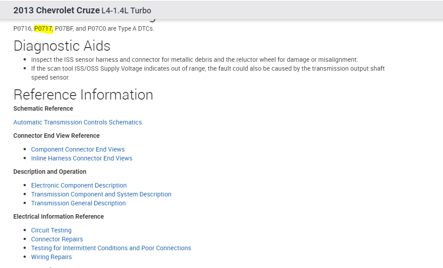The height and width of the screenshot is (268, 443).
Task: Click the Electrical Information Reference subheading
Action: (x=58, y=216)
